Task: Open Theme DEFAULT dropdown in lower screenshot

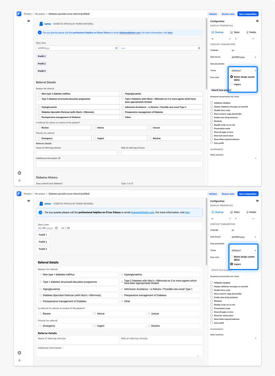Action: click(244, 250)
